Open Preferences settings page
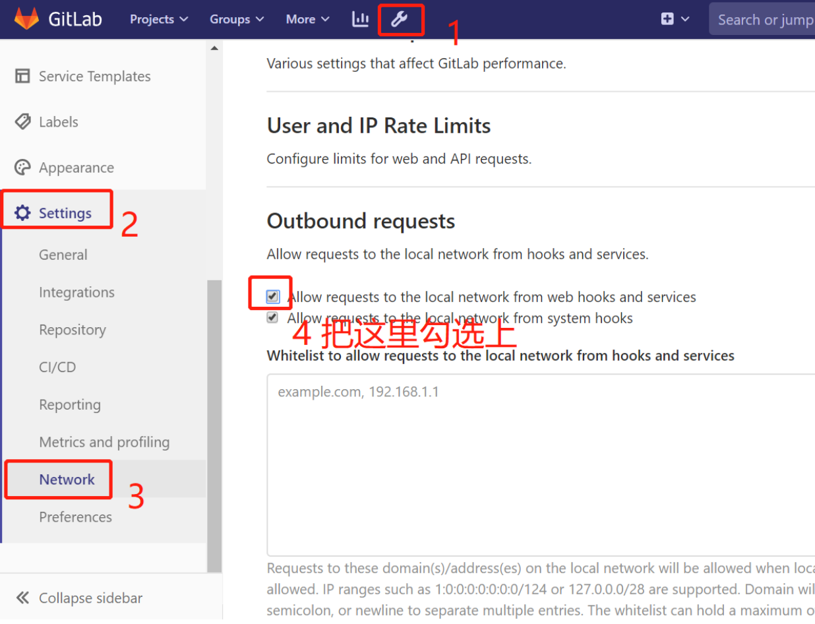Viewport: 815px width, 624px height. 76,516
